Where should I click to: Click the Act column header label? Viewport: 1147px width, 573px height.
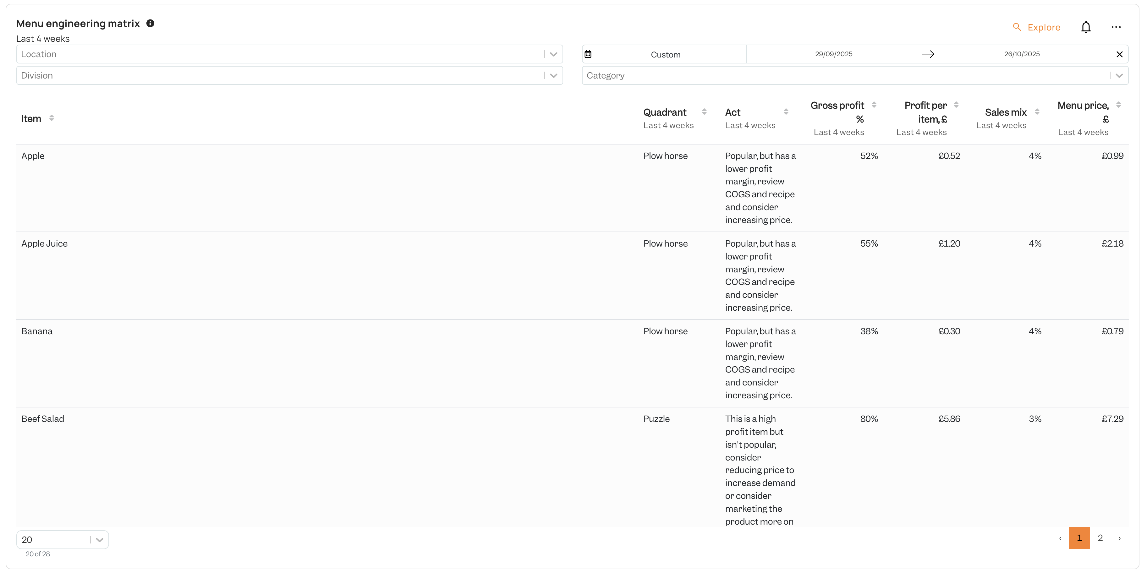click(x=733, y=112)
